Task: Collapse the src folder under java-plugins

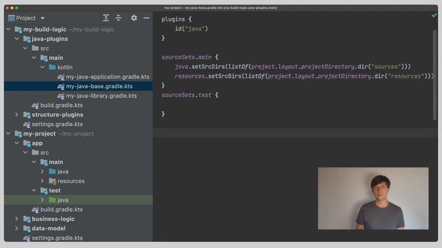Action: click(26, 48)
